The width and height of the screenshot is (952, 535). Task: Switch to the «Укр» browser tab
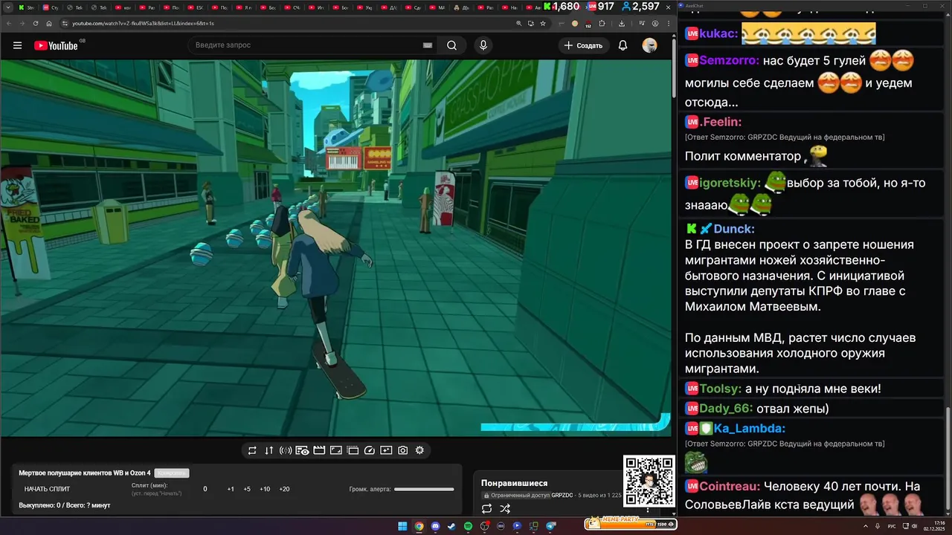366,7
